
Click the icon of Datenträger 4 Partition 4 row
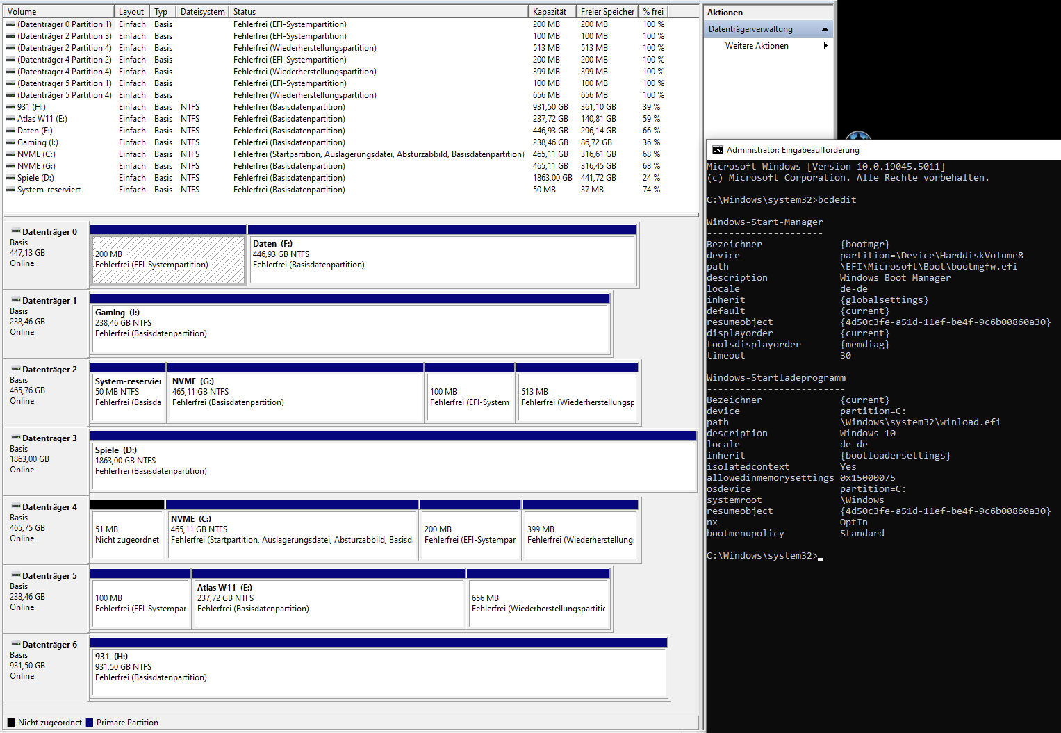point(10,72)
